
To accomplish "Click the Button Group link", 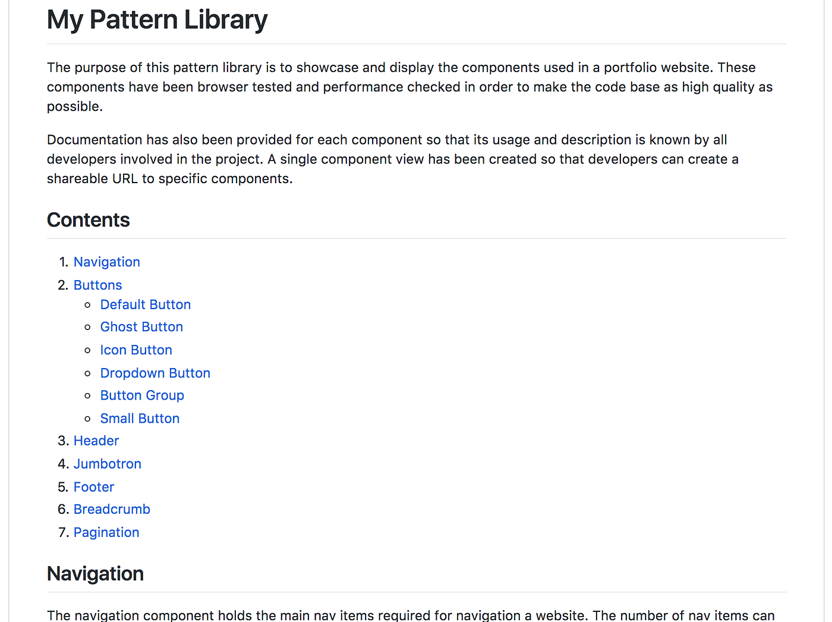I will click(x=142, y=395).
